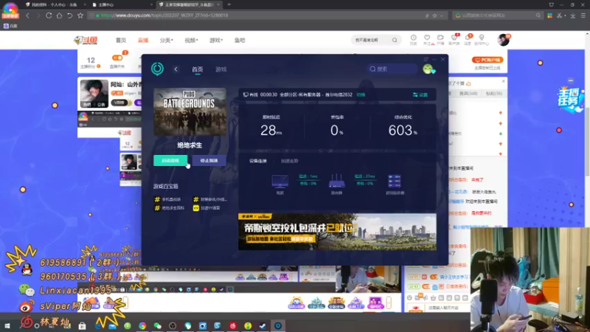Reload the page with the refresh icon
590x332 pixels.
[x=49, y=15]
